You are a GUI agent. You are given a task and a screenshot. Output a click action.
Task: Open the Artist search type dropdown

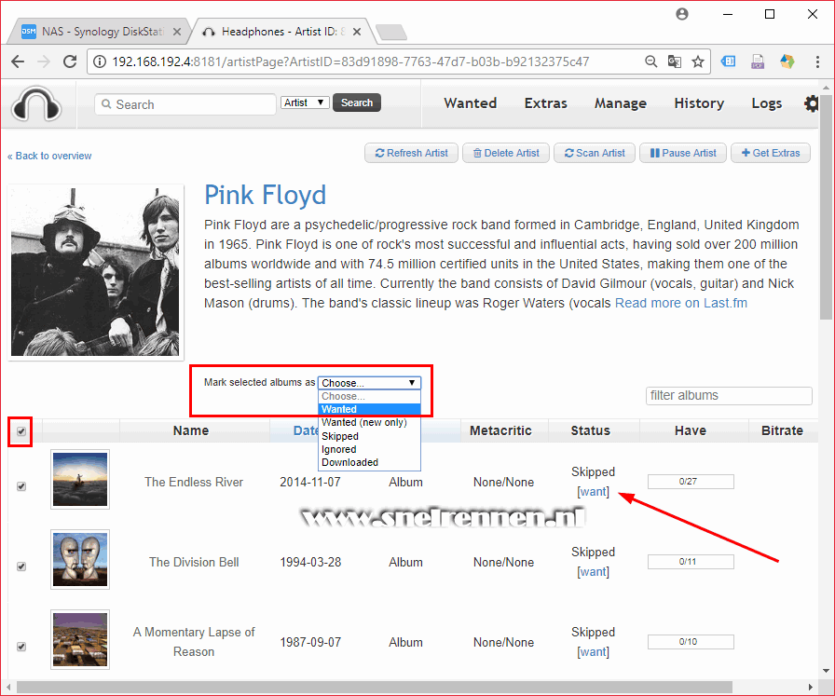coord(305,102)
